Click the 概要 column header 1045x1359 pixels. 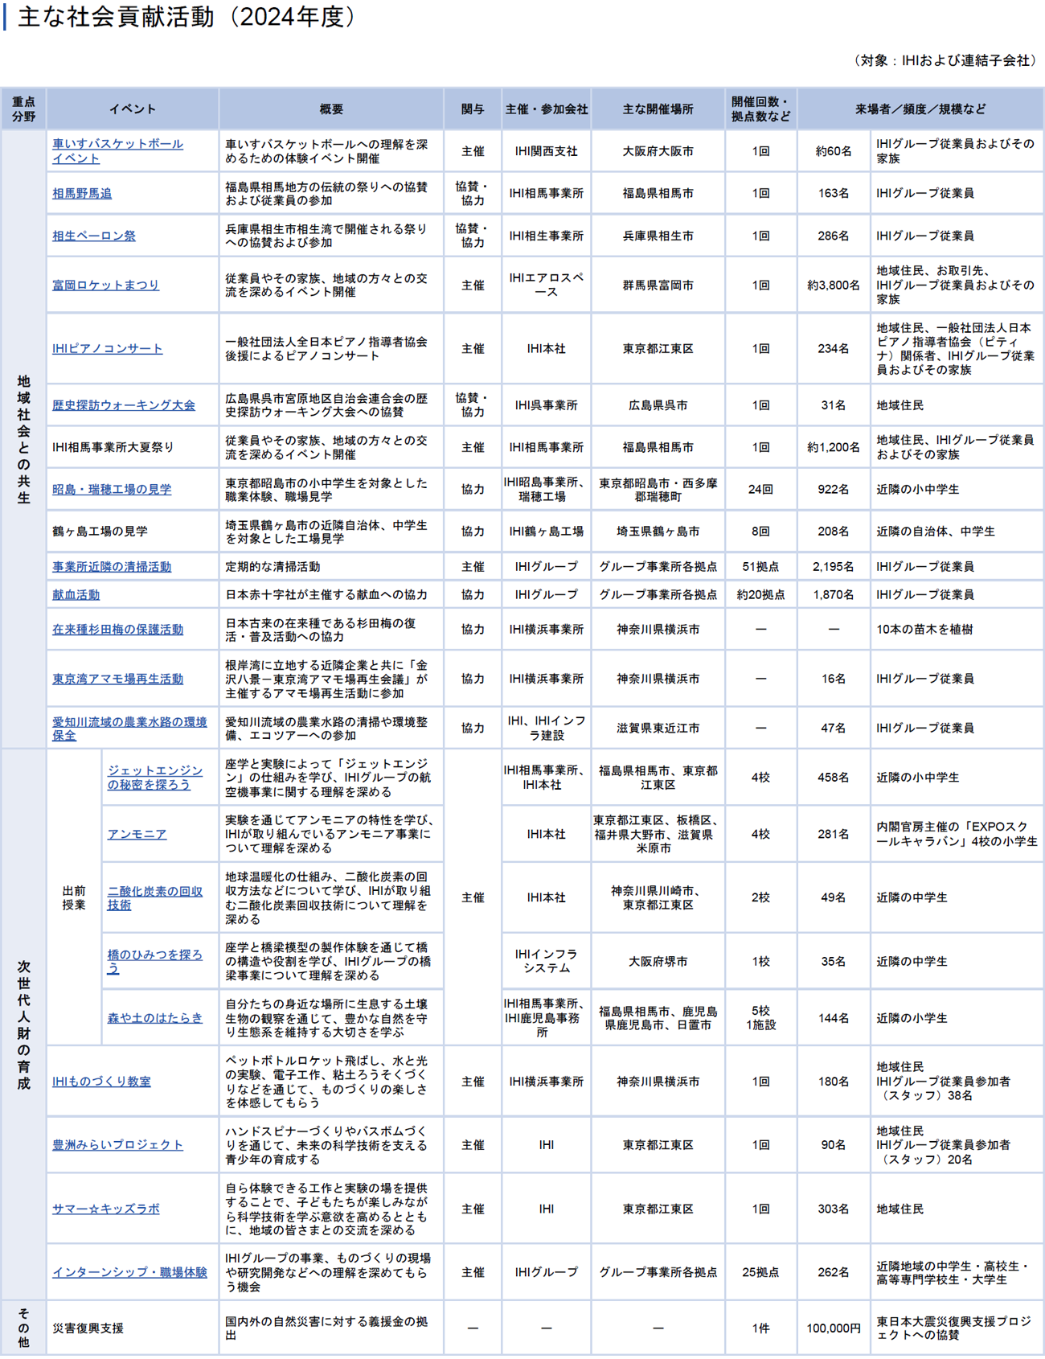click(x=331, y=109)
